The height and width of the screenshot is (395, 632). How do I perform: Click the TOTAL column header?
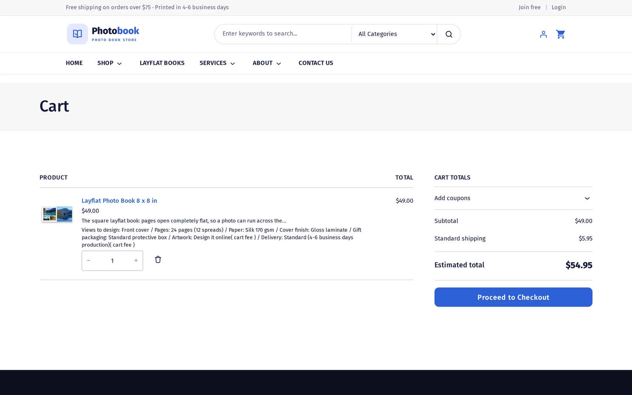point(404,178)
